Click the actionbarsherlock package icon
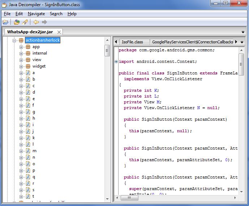The width and height of the screenshot is (249, 206). (21, 40)
